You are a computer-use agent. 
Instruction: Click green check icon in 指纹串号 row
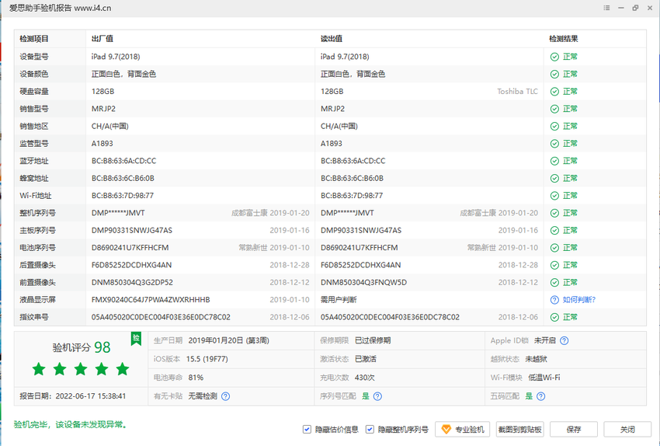tap(554, 317)
